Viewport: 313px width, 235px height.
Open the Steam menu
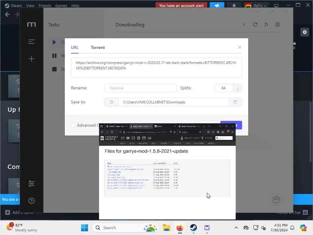13,6
